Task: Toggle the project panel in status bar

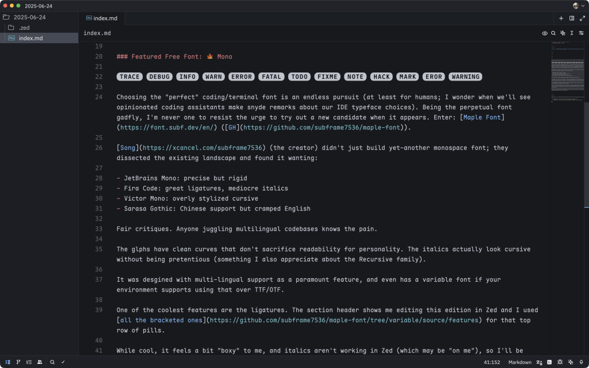Action: point(7,362)
